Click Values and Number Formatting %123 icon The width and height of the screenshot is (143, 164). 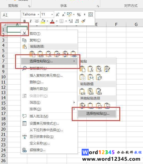(x=90, y=92)
